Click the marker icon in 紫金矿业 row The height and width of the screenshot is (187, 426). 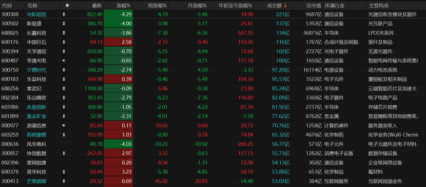pyautogui.click(x=64, y=116)
